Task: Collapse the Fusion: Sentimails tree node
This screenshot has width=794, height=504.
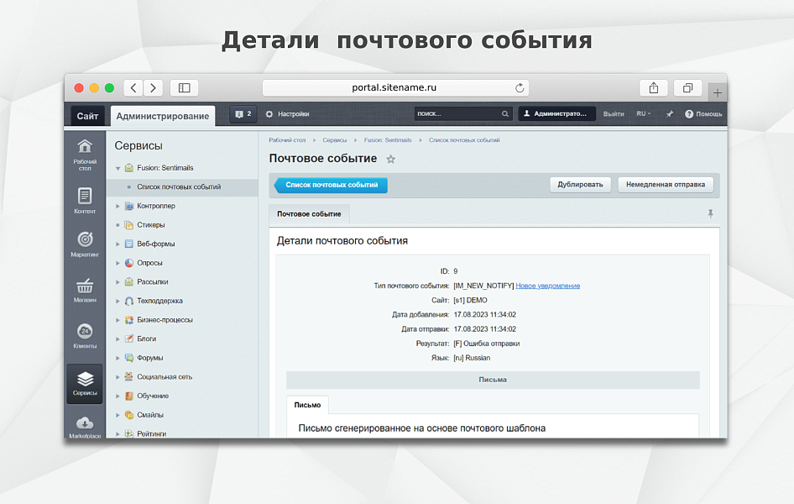Action: (118, 168)
